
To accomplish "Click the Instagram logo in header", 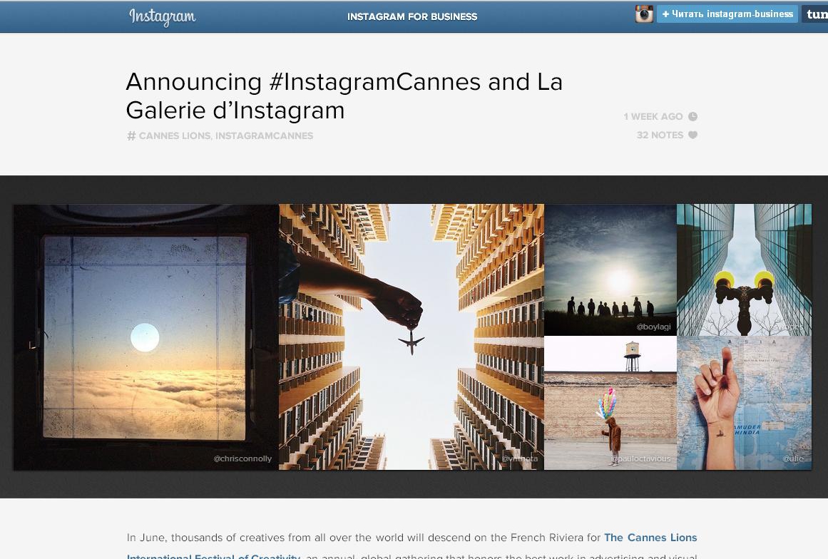I will (163, 16).
